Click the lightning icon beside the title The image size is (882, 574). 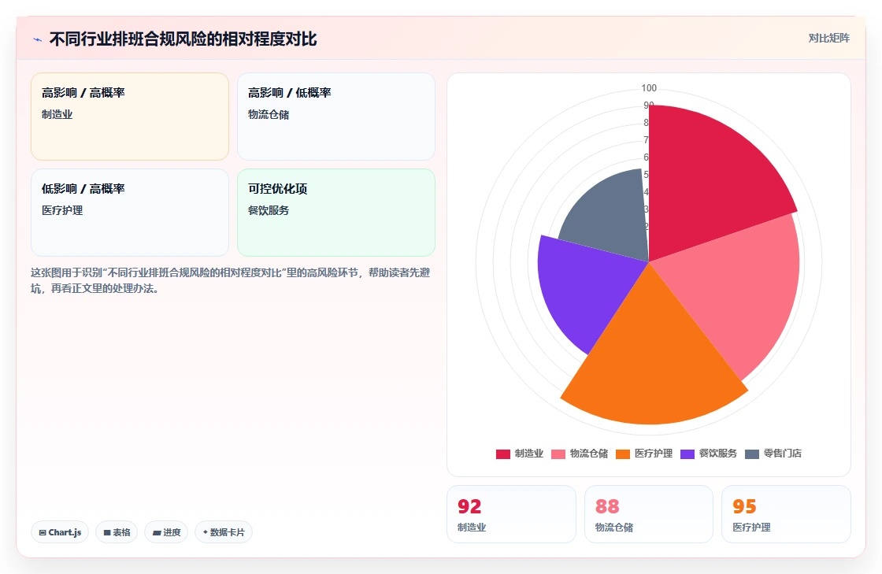(37, 39)
